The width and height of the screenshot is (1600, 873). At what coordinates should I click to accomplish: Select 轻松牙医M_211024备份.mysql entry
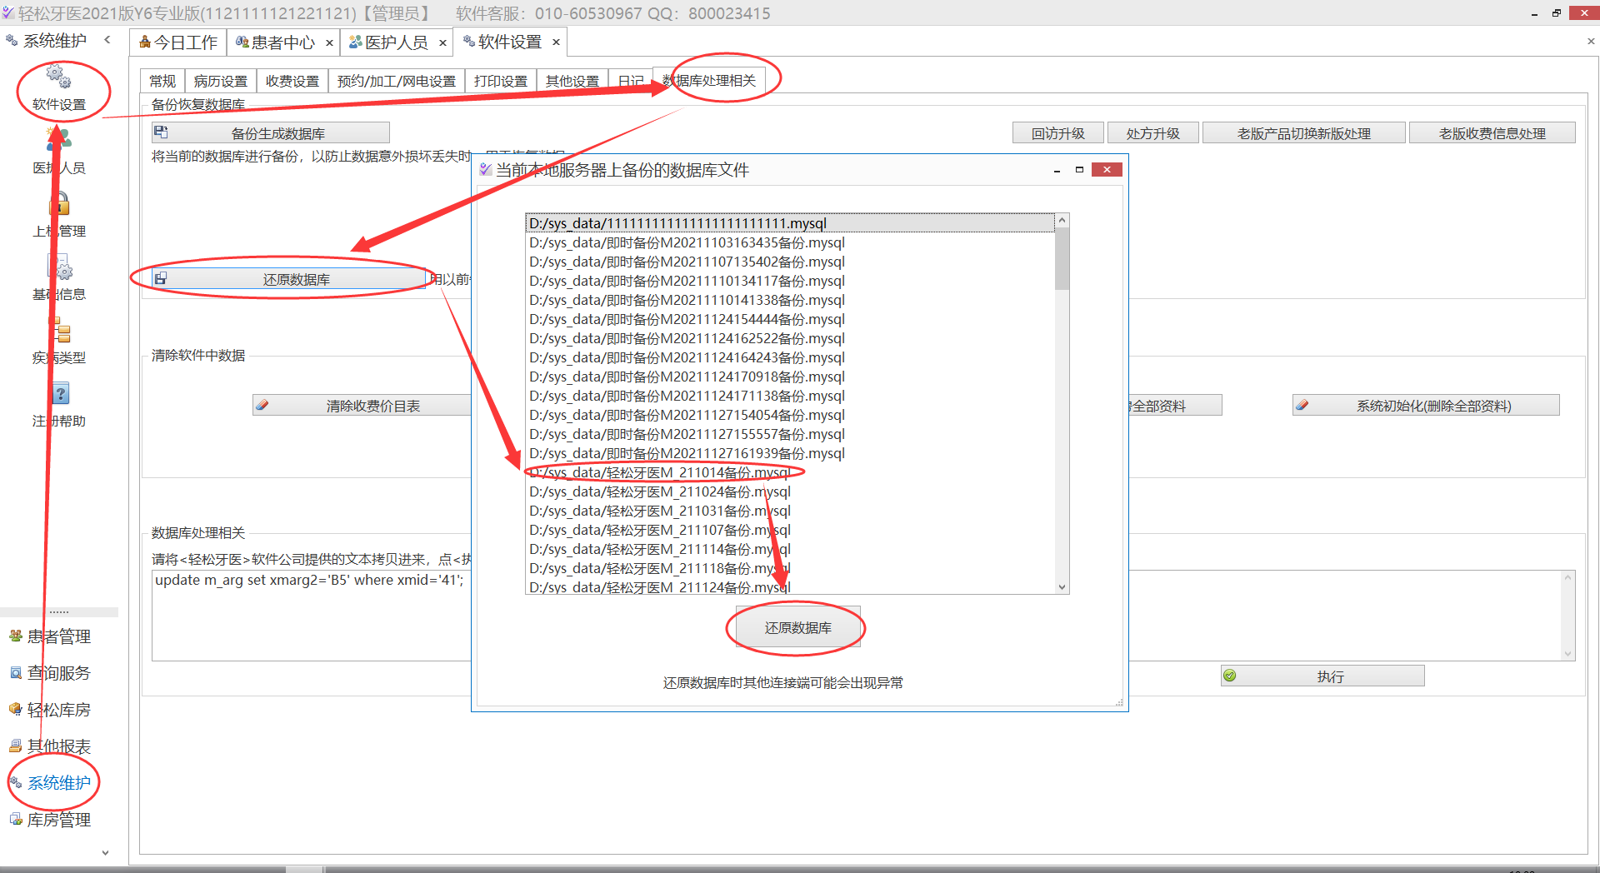click(790, 491)
